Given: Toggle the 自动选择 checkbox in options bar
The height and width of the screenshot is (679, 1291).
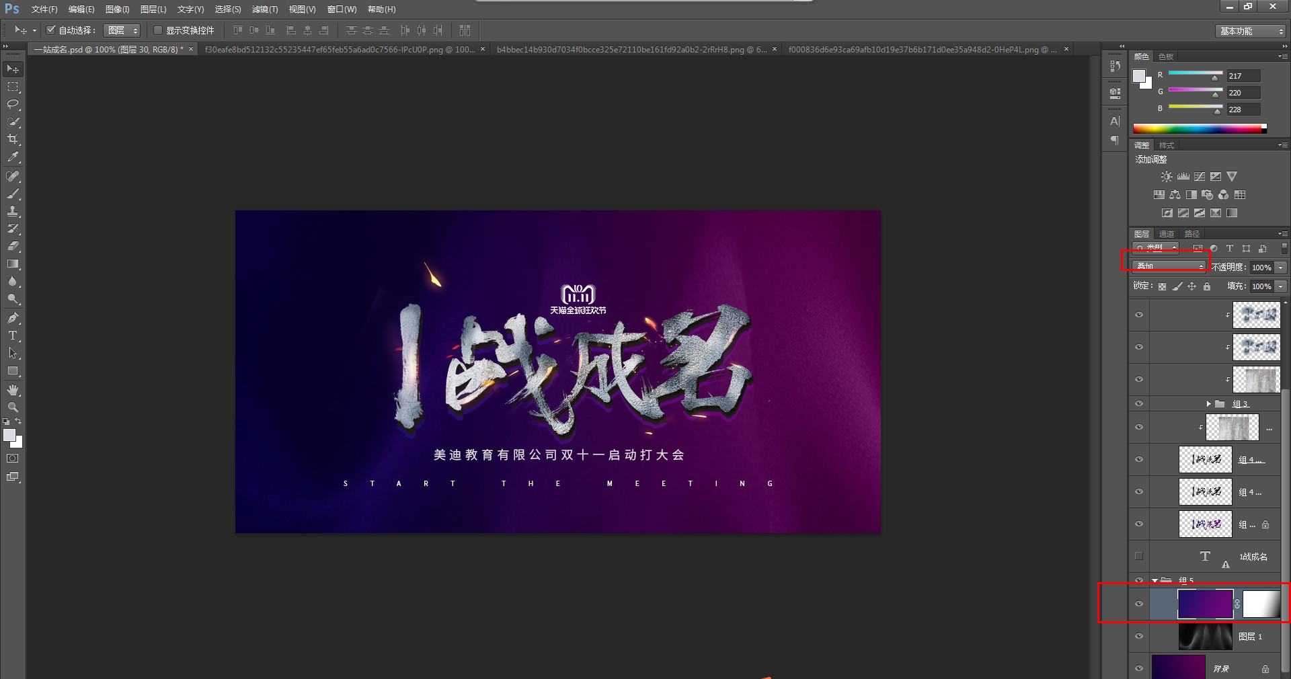Looking at the screenshot, I should (50, 30).
